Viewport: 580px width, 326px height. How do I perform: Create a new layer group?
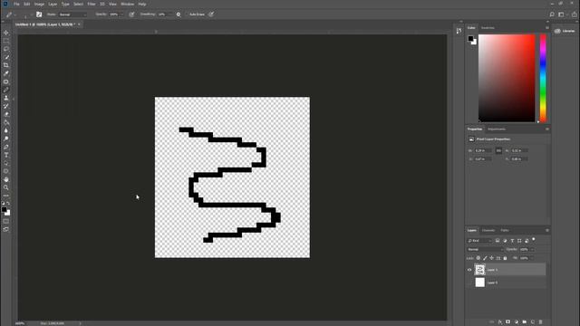tap(525, 322)
